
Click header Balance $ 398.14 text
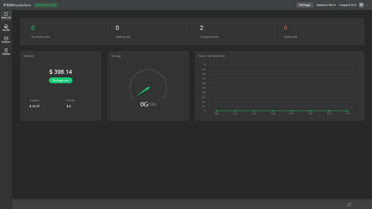pyautogui.click(x=326, y=5)
